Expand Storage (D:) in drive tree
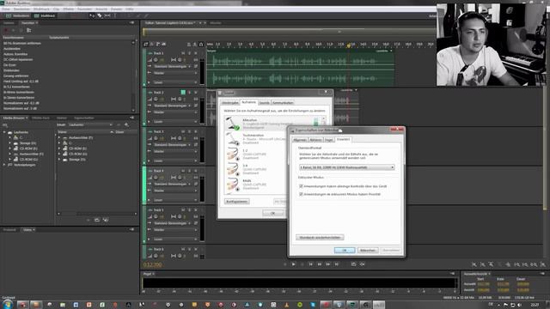This screenshot has width=550, height=309. coord(9,143)
